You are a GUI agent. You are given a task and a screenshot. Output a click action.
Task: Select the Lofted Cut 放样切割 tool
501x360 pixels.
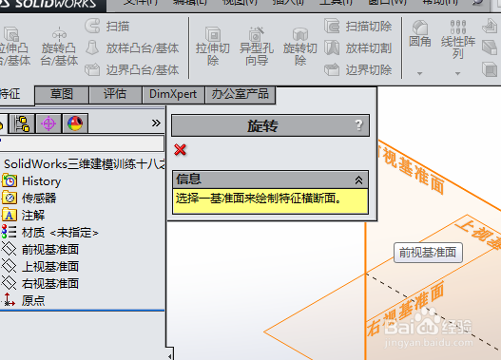pos(357,48)
